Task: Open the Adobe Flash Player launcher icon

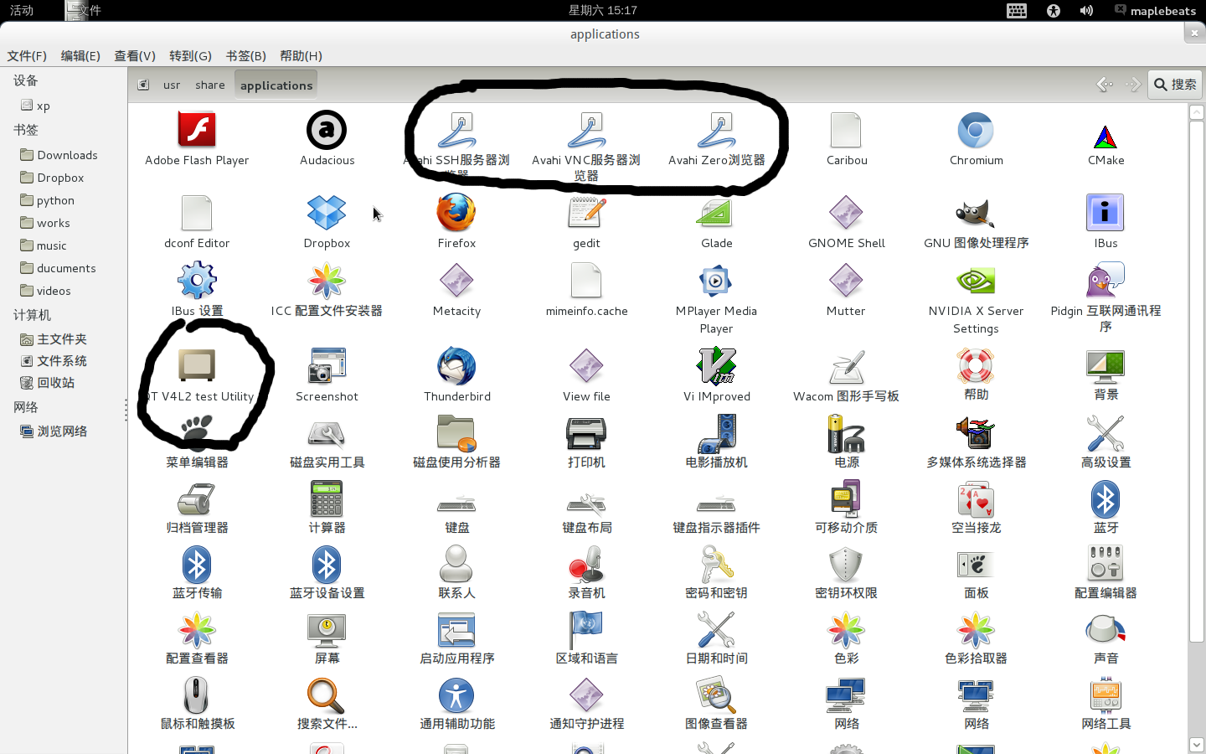Action: pos(197,130)
